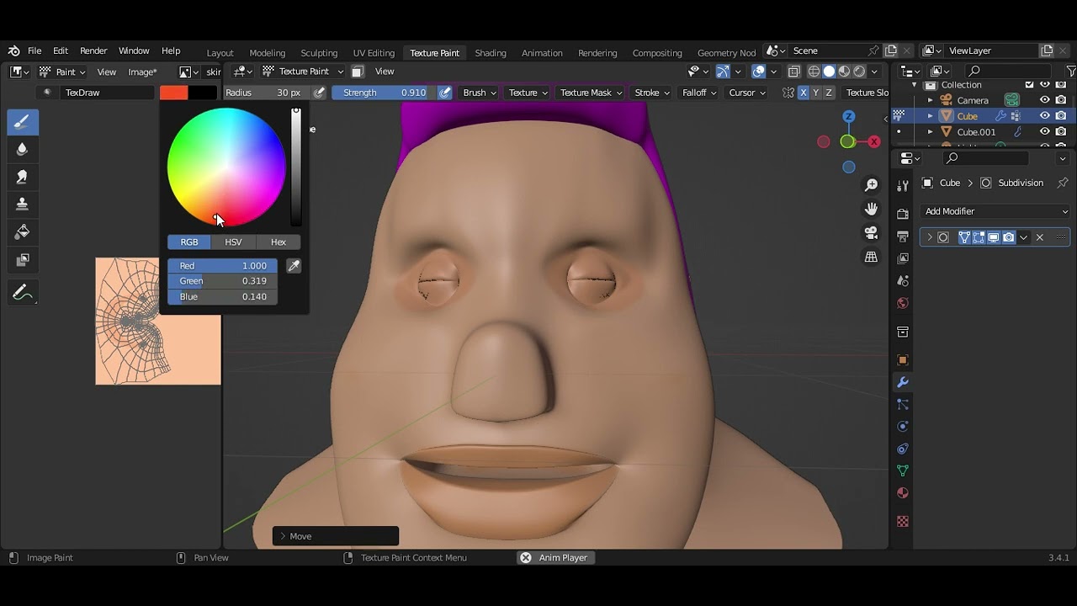
Task: Open the Texture Paint mode dropdown
Action: (x=304, y=72)
